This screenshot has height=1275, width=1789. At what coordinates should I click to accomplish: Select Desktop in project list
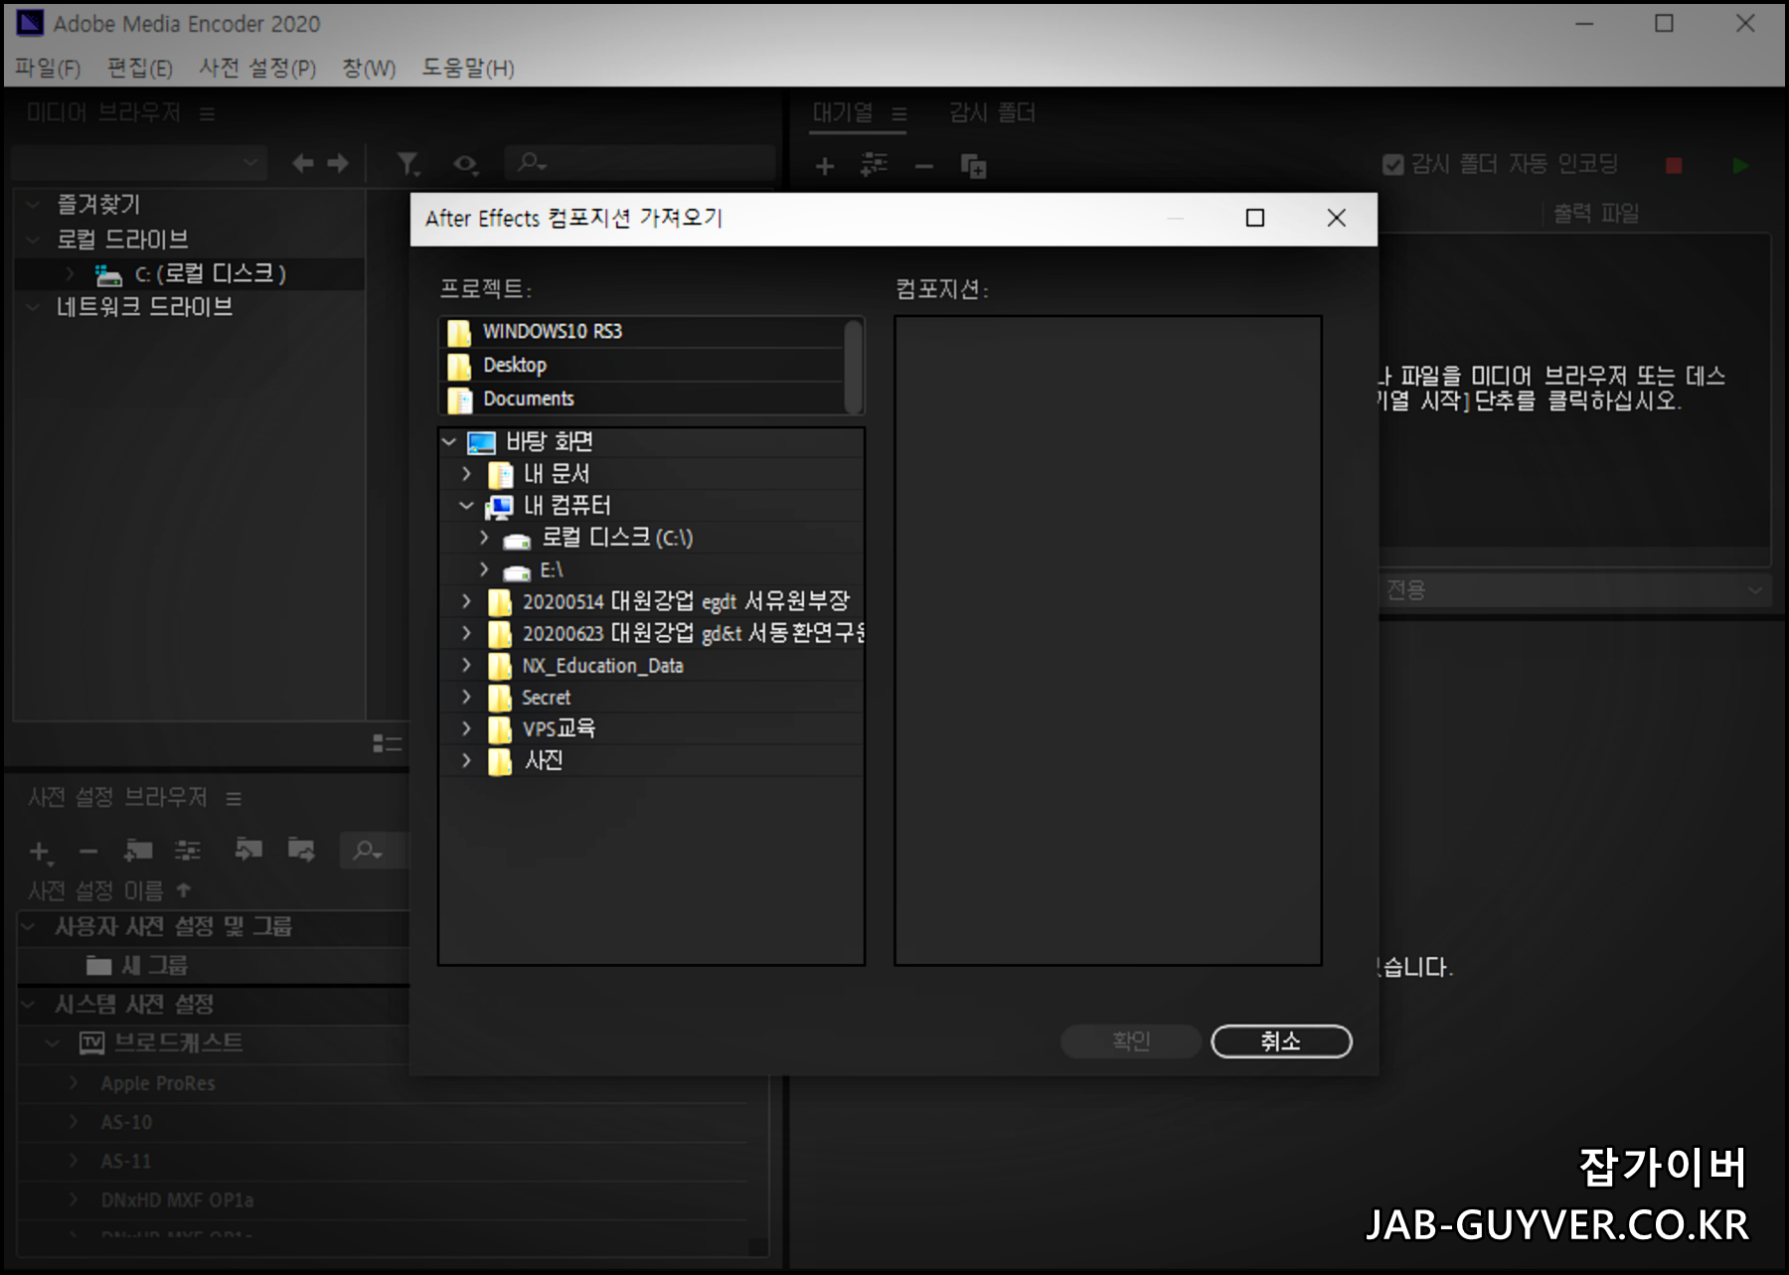(642, 365)
